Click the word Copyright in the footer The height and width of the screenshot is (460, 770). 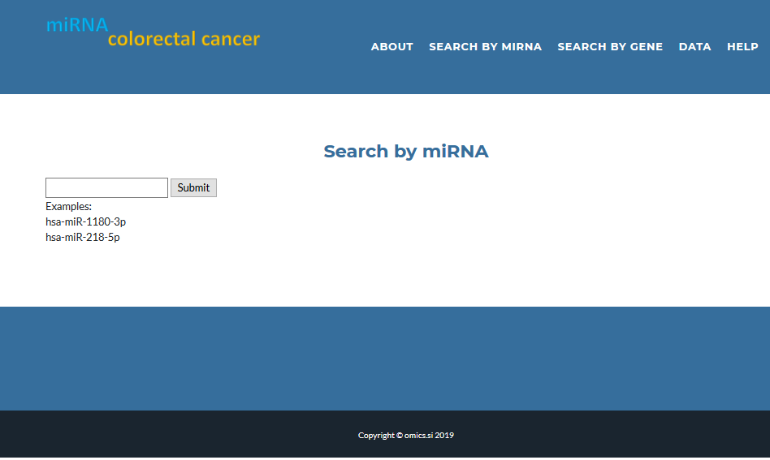point(376,436)
